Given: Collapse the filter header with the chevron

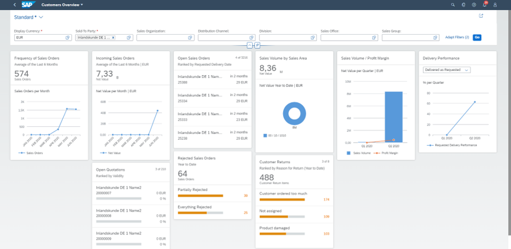Looking at the screenshot, I should [x=250, y=45].
